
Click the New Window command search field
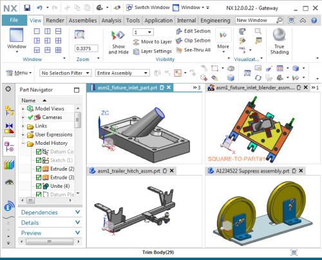(x=256, y=21)
